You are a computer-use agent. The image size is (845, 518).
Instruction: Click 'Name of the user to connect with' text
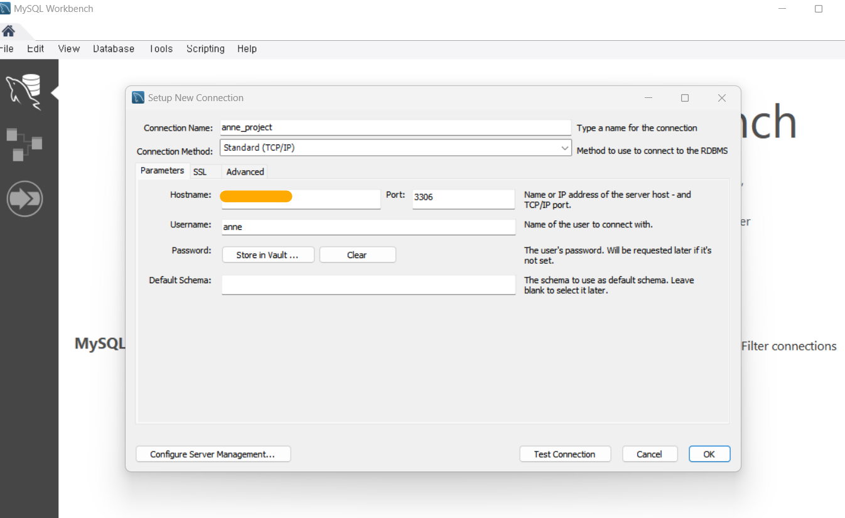[x=588, y=224]
